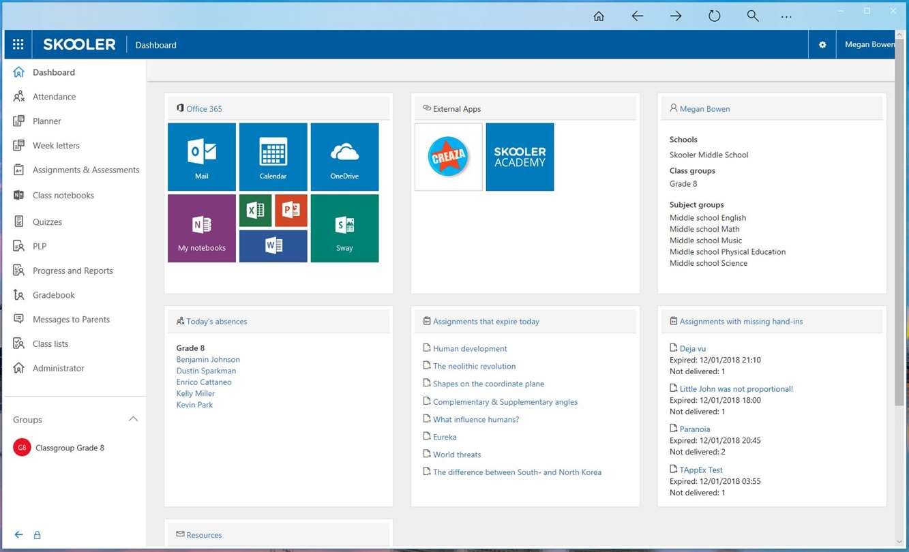Launch the PowerPoint tile

point(291,211)
